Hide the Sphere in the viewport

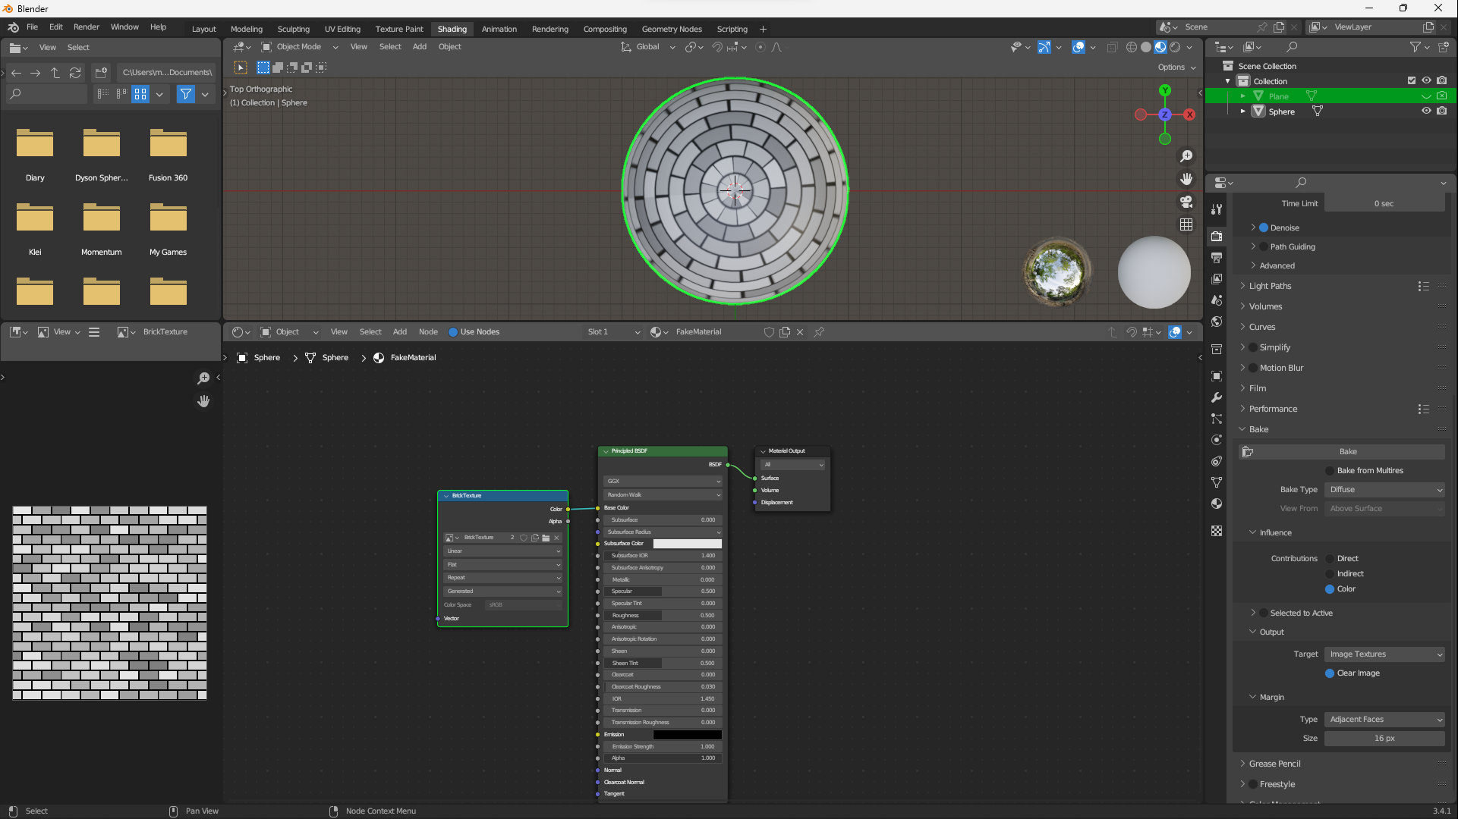pyautogui.click(x=1426, y=111)
